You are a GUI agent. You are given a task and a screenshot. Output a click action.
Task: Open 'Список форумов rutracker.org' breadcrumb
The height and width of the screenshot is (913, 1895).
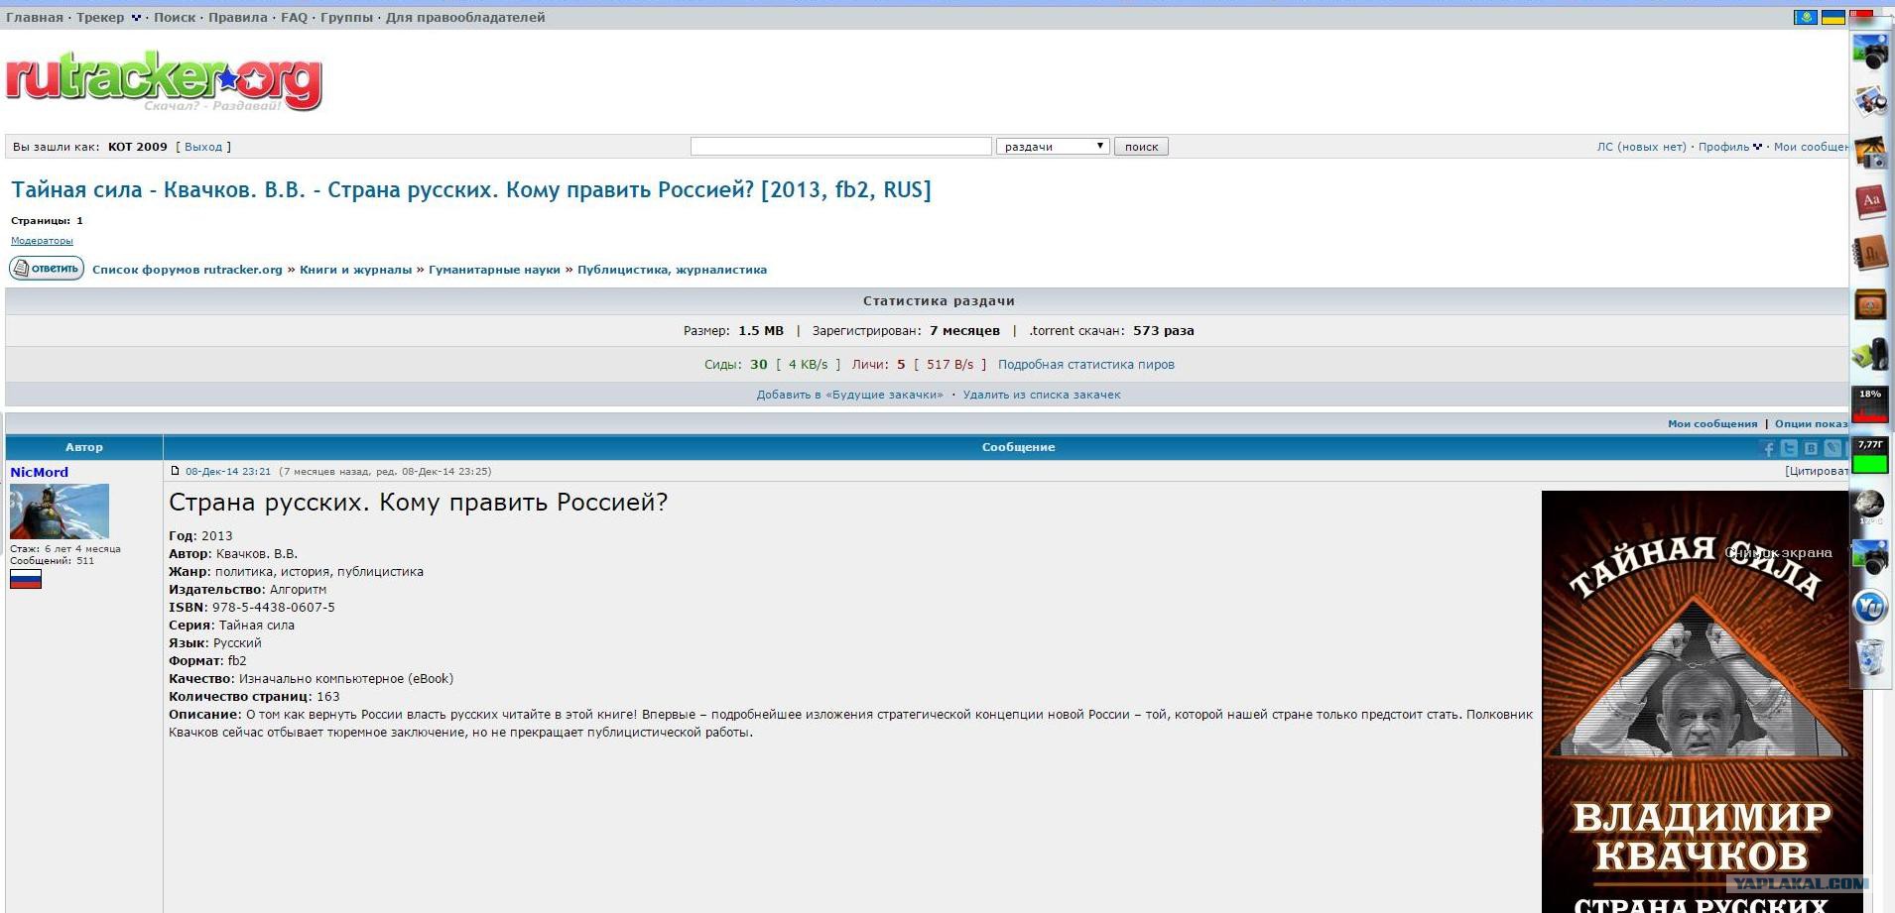pos(188,270)
